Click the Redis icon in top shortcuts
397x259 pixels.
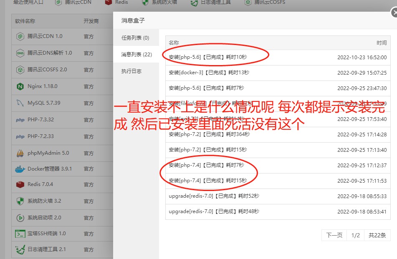(109, 2)
